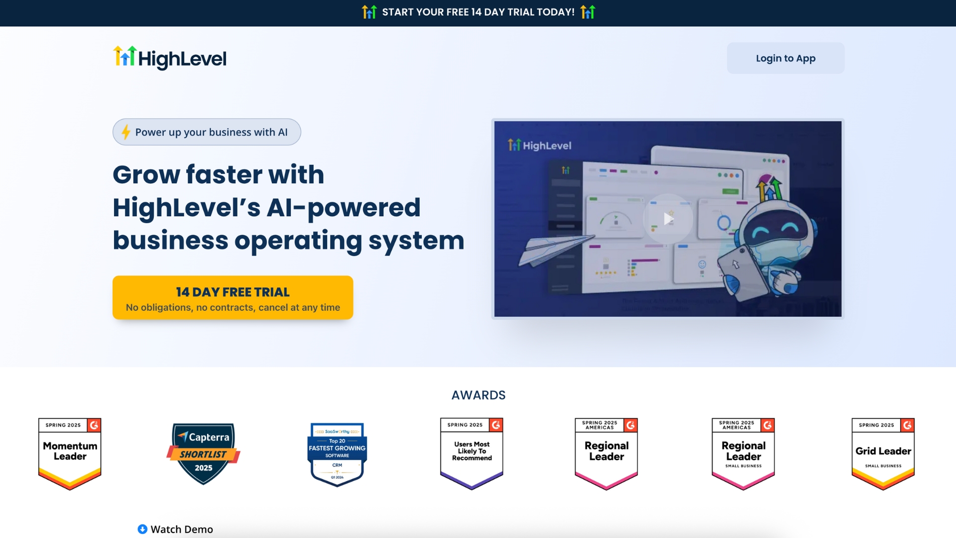
Task: Start the 14 Day Free Trial
Action: (x=233, y=298)
